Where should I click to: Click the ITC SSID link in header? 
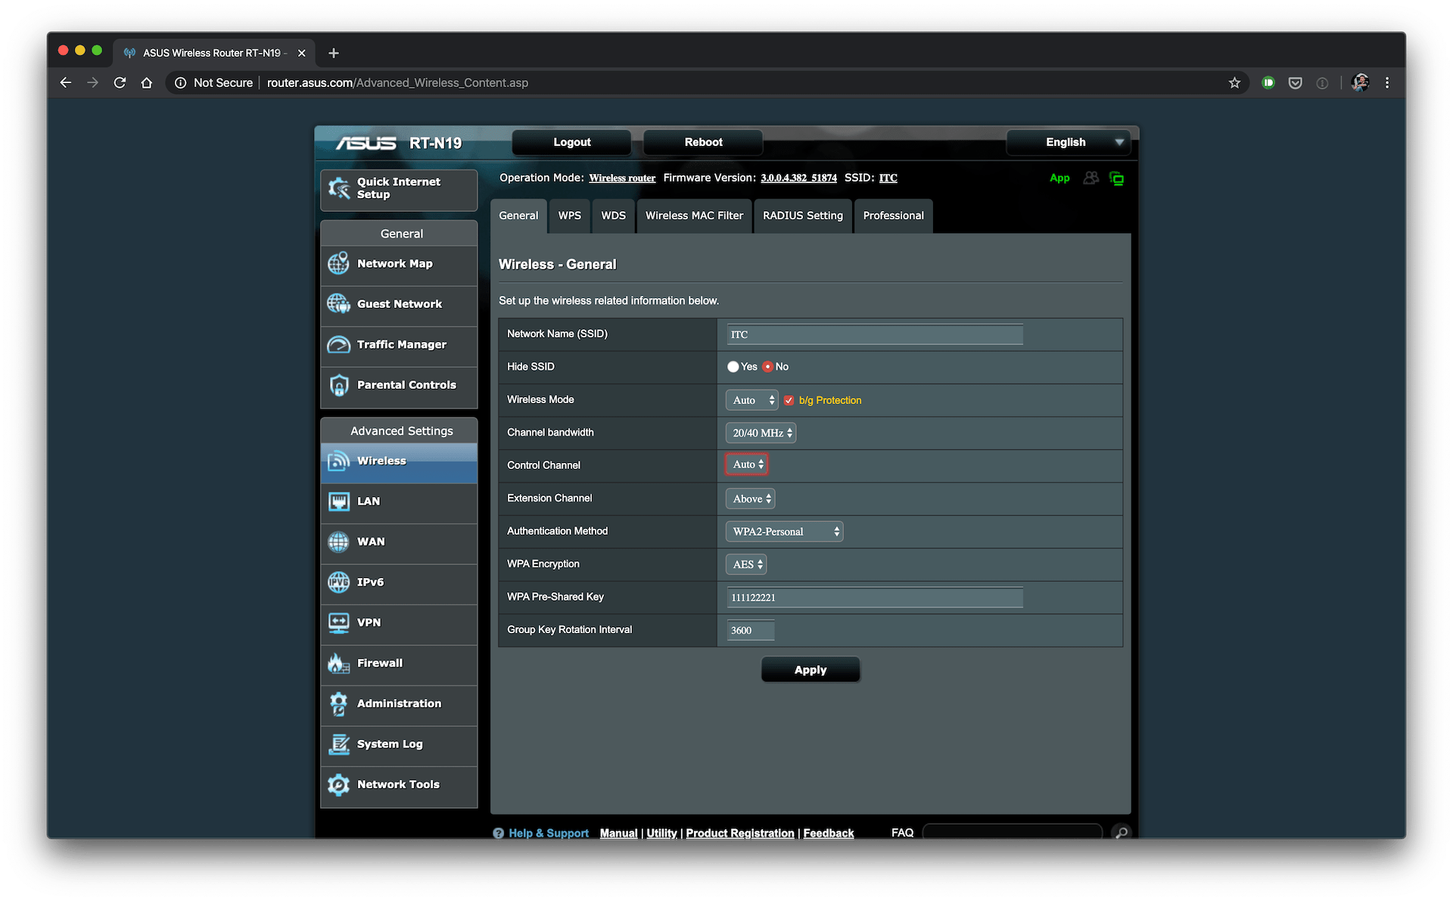coord(888,179)
